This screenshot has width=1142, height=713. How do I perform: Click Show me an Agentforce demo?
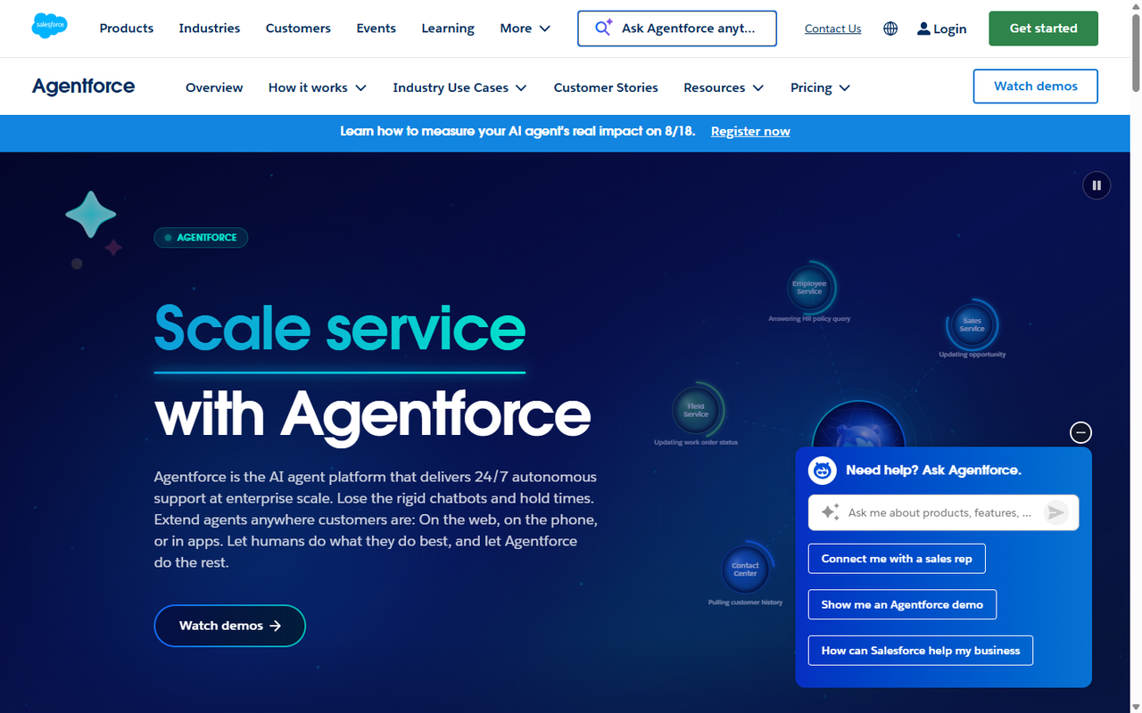[x=902, y=604]
